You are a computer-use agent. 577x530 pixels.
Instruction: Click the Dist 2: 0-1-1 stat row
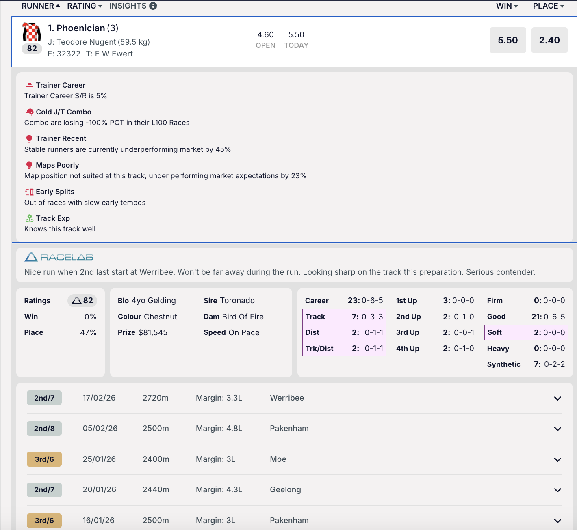tap(344, 332)
